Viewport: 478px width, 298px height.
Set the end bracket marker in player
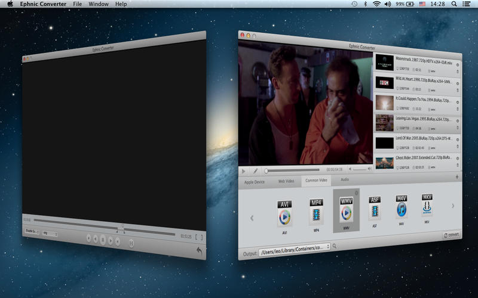click(x=201, y=237)
